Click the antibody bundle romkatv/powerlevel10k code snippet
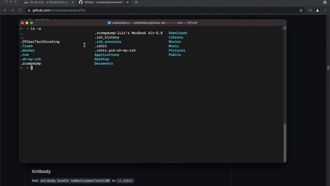This screenshot has height=186, width=330. (75, 181)
